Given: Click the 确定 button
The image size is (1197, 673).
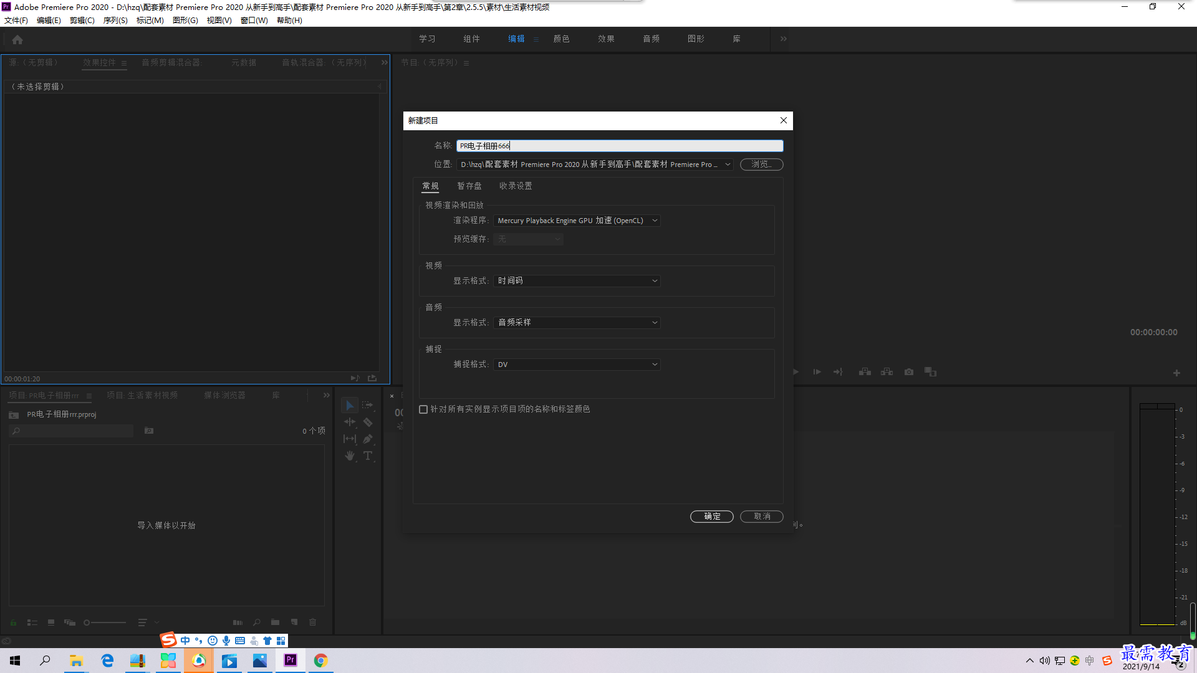Looking at the screenshot, I should click(712, 516).
